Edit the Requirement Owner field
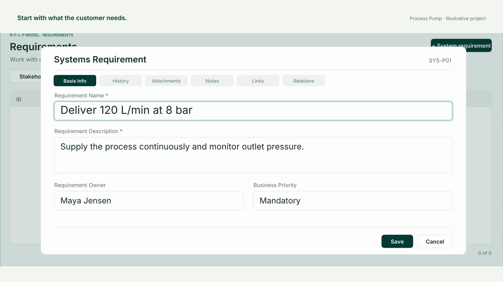The height and width of the screenshot is (282, 503). pyautogui.click(x=149, y=201)
